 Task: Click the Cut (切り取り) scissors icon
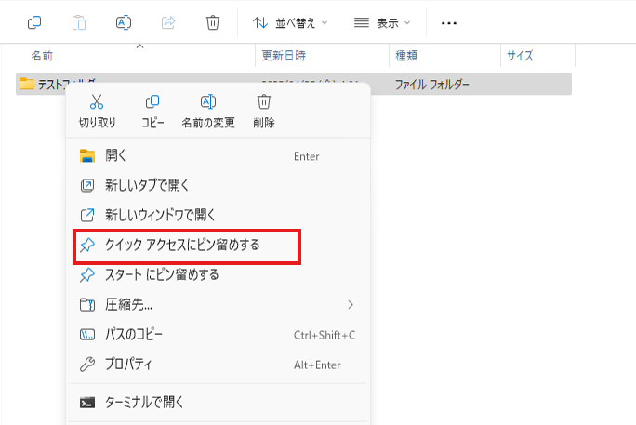coord(97,102)
